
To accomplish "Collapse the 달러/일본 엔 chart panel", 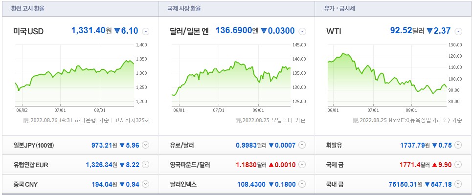I will click(302, 31).
